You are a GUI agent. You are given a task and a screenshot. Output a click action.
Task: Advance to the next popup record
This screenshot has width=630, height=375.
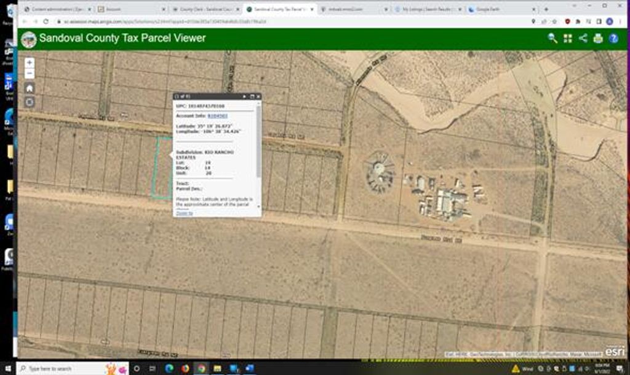[244, 96]
